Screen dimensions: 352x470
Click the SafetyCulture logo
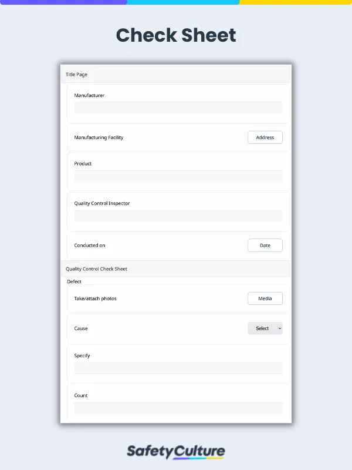pos(176,452)
